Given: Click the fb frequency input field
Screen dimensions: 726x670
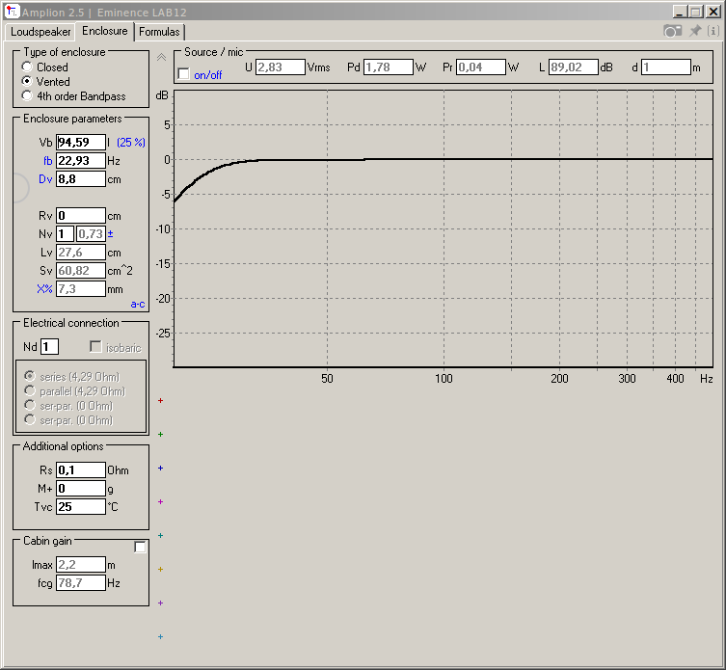Looking at the screenshot, I should click(81, 161).
